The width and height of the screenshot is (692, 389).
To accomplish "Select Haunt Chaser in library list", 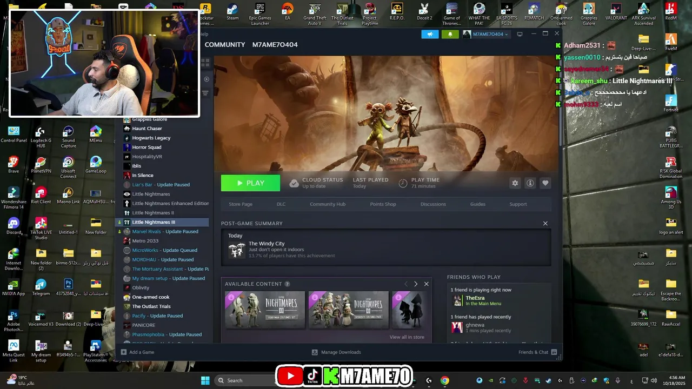I will pos(162,129).
